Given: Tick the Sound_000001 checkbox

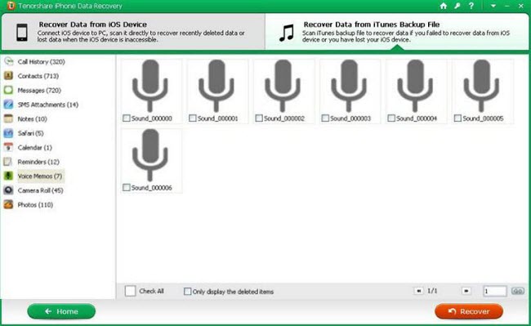Looking at the screenshot, I should [x=193, y=118].
